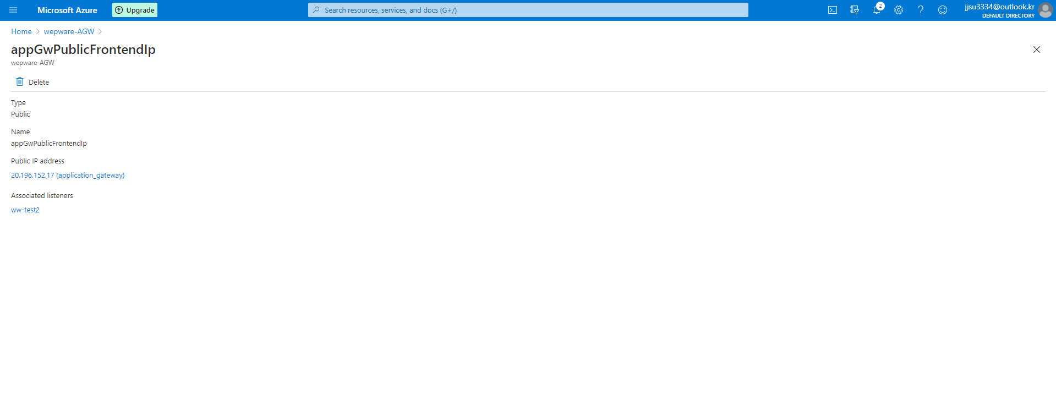
Task: Click the 'Associated listeners' label
Action: [x=42, y=195]
